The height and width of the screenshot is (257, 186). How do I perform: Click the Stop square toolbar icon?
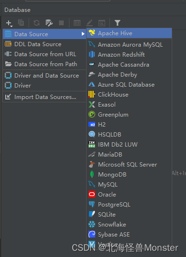point(61,23)
